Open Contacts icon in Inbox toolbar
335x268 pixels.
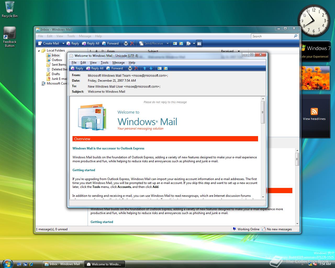[175, 43]
